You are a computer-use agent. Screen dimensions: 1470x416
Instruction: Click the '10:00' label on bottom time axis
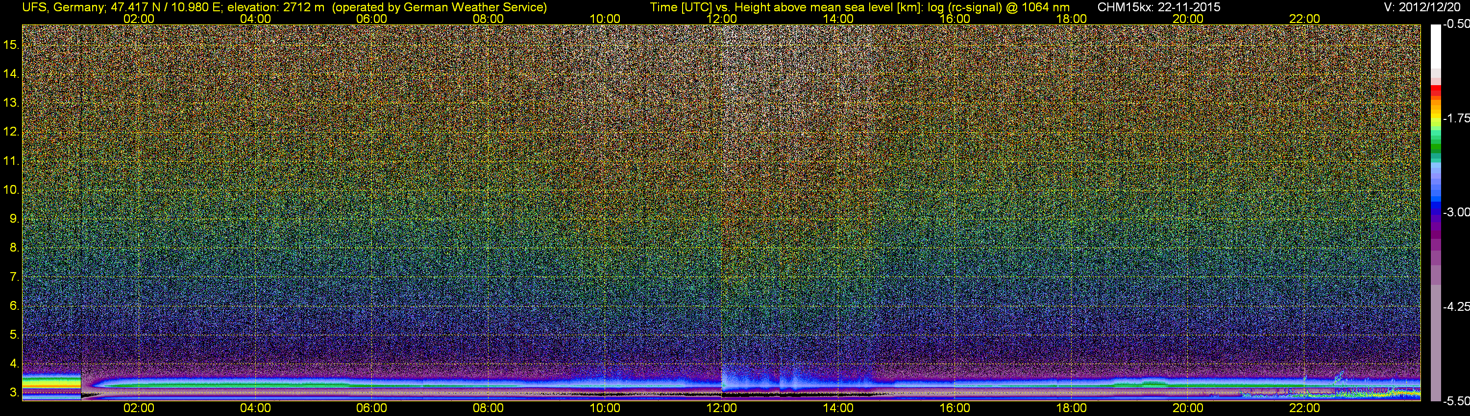(x=605, y=408)
